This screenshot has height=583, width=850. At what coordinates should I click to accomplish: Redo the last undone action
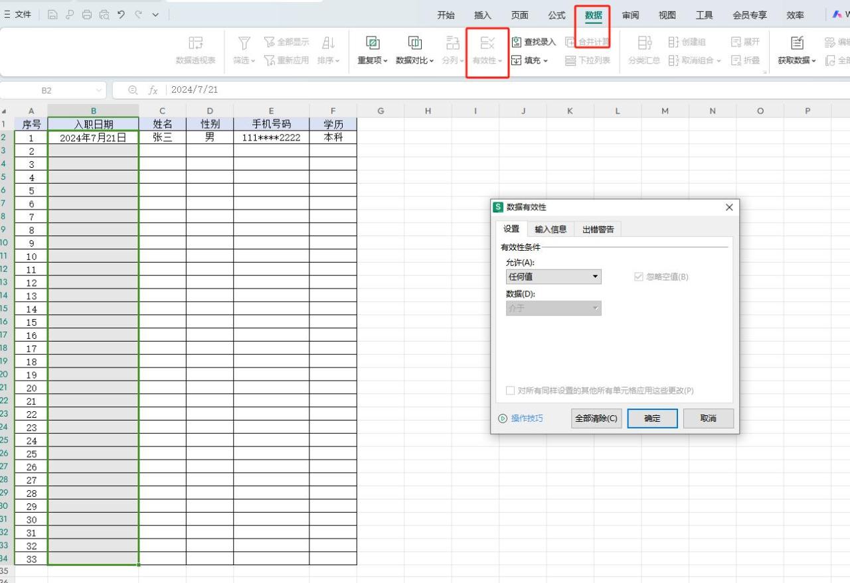pos(138,15)
